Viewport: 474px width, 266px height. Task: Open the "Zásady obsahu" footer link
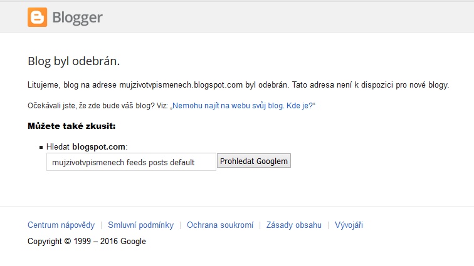point(293,225)
